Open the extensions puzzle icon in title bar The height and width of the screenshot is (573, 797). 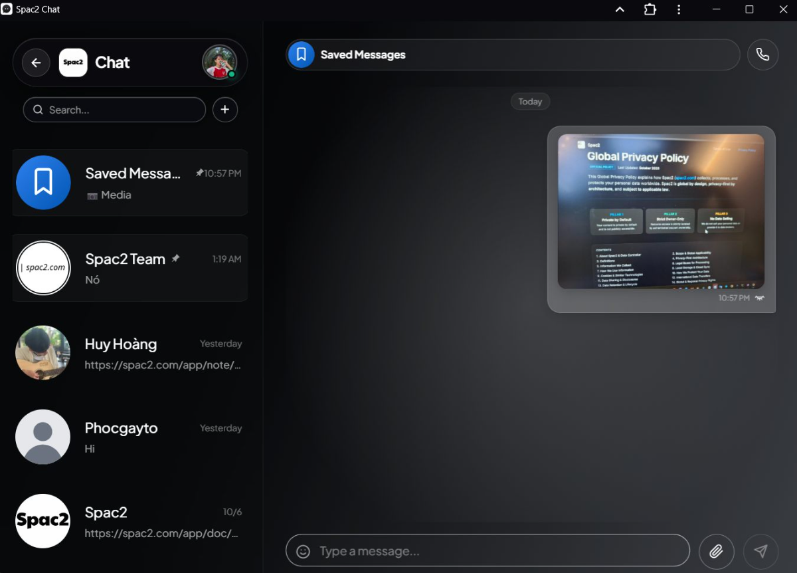point(650,9)
